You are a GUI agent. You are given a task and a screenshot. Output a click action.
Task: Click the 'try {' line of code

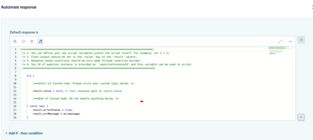pyautogui.click(x=31, y=76)
